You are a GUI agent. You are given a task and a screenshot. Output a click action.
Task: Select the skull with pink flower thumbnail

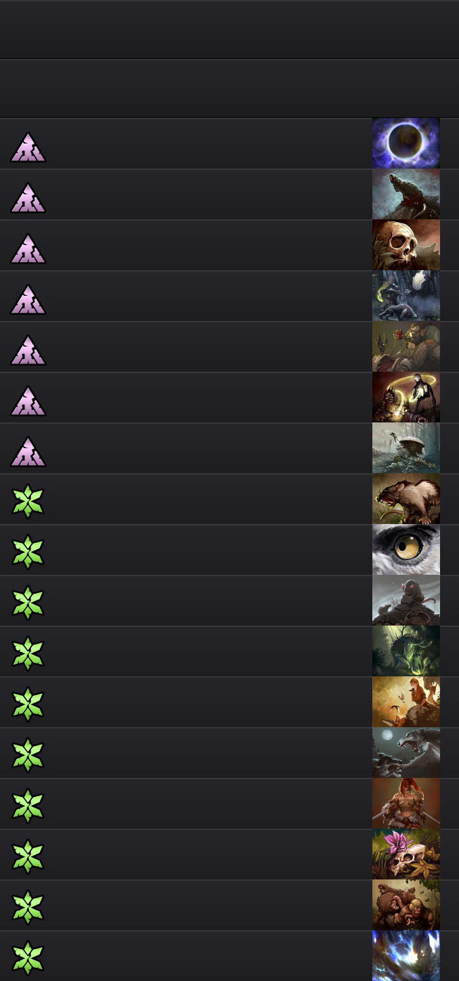click(x=406, y=854)
